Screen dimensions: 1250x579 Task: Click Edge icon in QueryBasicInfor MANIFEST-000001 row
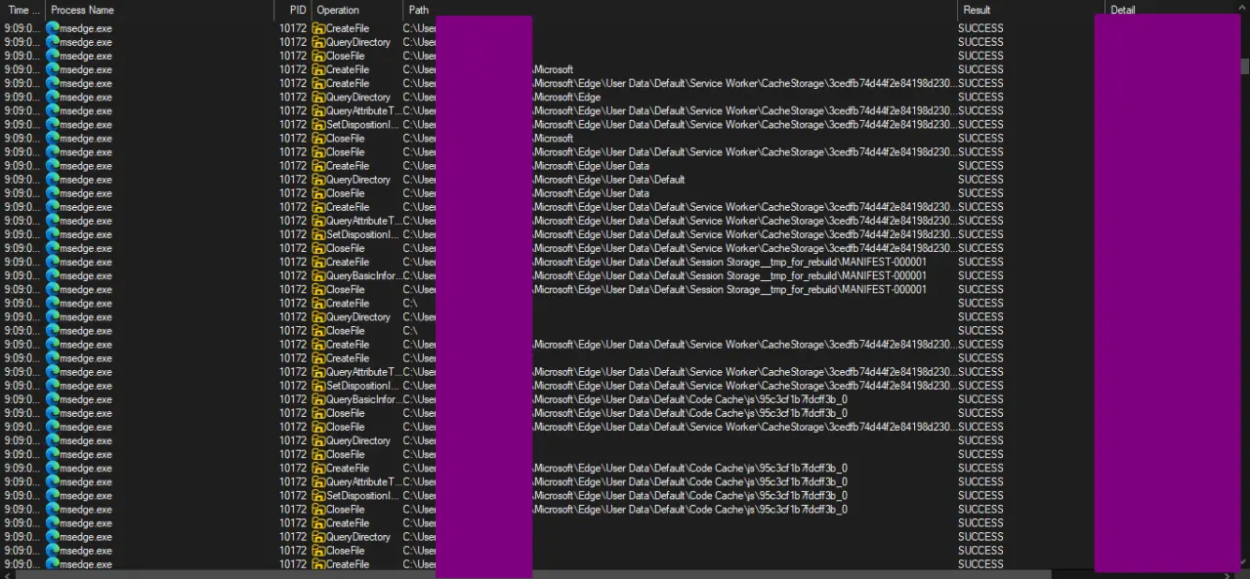click(53, 276)
